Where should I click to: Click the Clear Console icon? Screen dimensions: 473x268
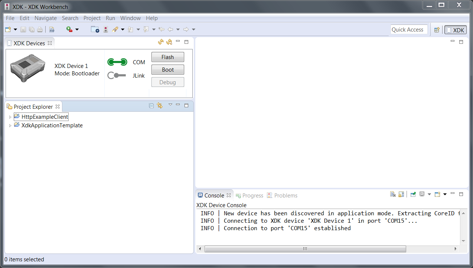[x=393, y=194]
